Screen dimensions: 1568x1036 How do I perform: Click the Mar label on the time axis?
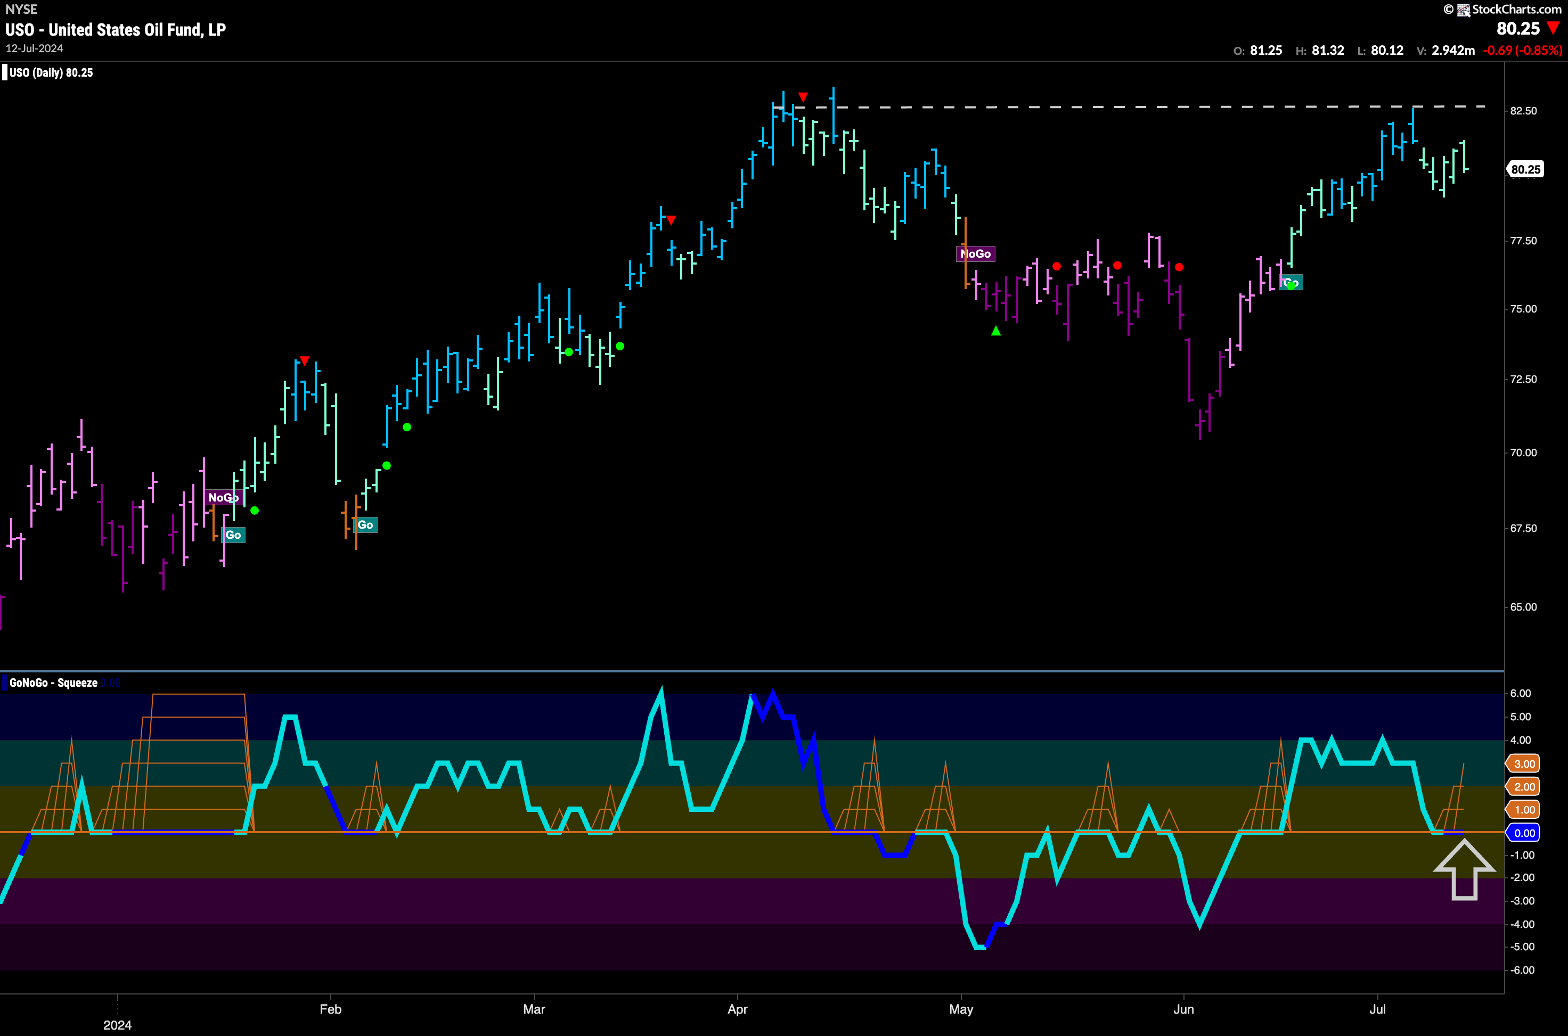coord(534,1009)
